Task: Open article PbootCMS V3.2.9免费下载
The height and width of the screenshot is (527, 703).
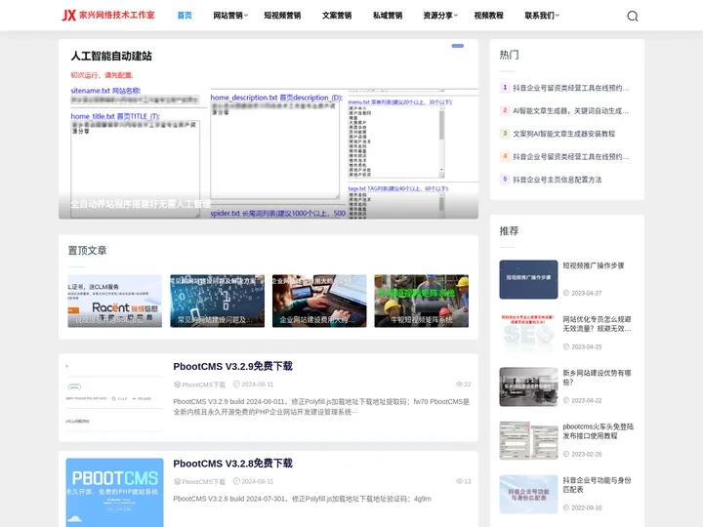Action: [232, 367]
